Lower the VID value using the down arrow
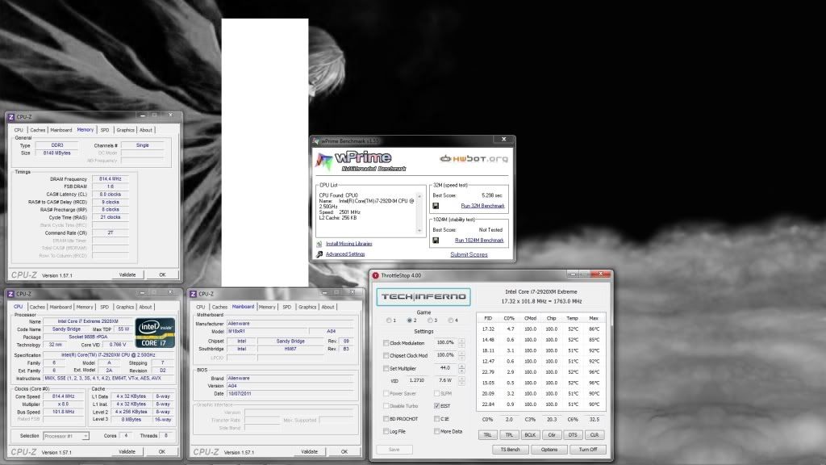This screenshot has height=465, width=826. 462,383
